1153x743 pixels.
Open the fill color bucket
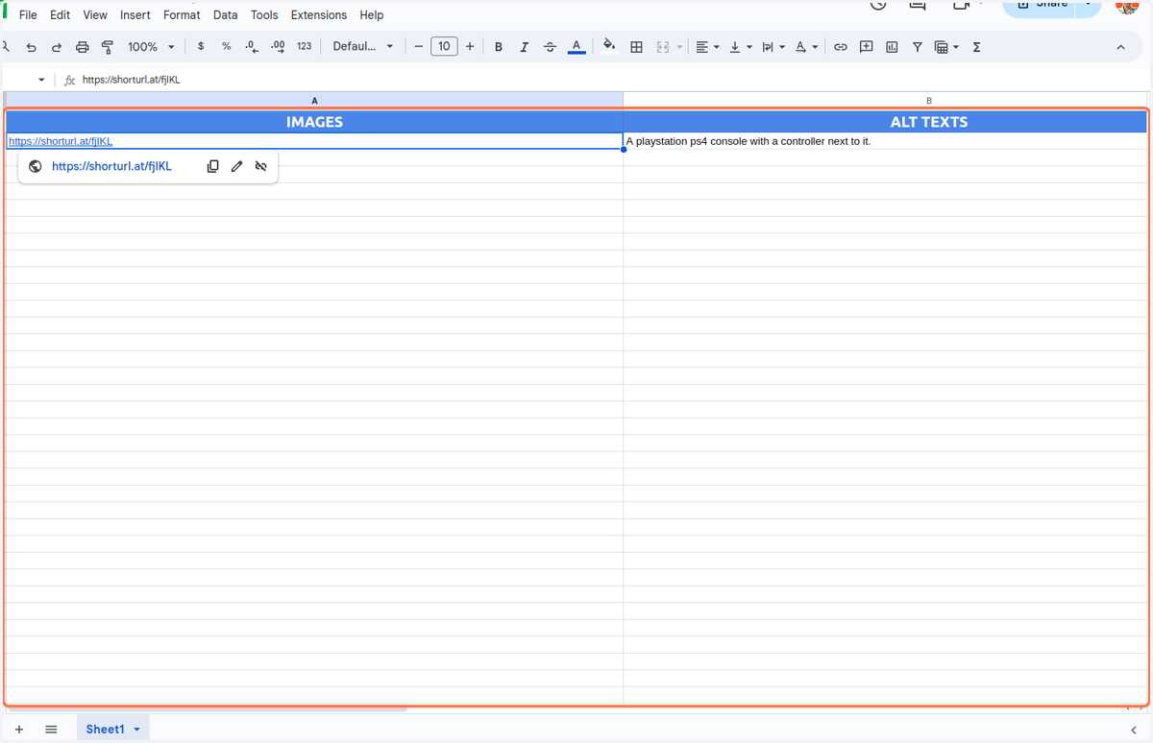(x=609, y=46)
